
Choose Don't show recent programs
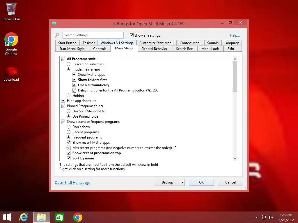(69, 127)
